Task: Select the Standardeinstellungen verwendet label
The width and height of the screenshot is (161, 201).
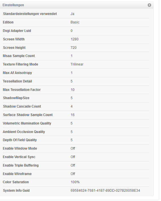Action: pos(30,14)
